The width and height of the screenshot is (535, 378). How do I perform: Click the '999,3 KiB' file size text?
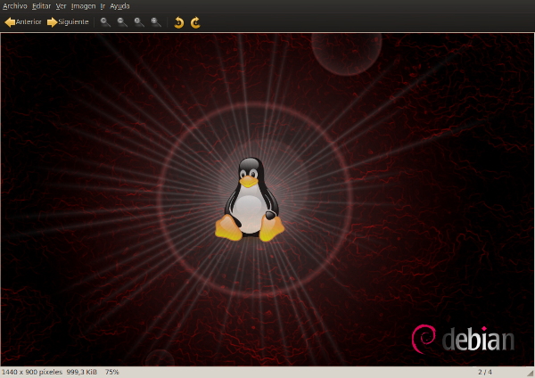click(81, 372)
